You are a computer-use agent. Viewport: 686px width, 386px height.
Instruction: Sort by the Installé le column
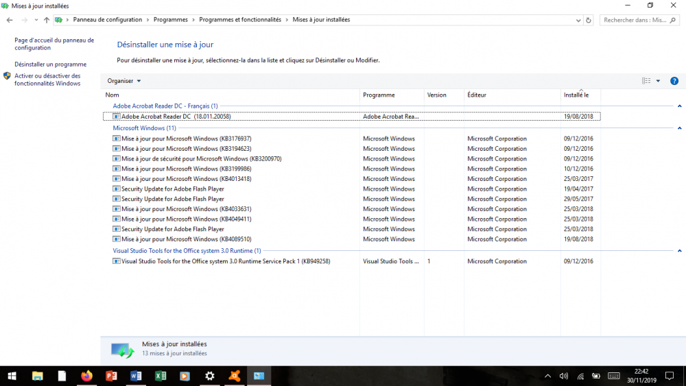tap(576, 95)
